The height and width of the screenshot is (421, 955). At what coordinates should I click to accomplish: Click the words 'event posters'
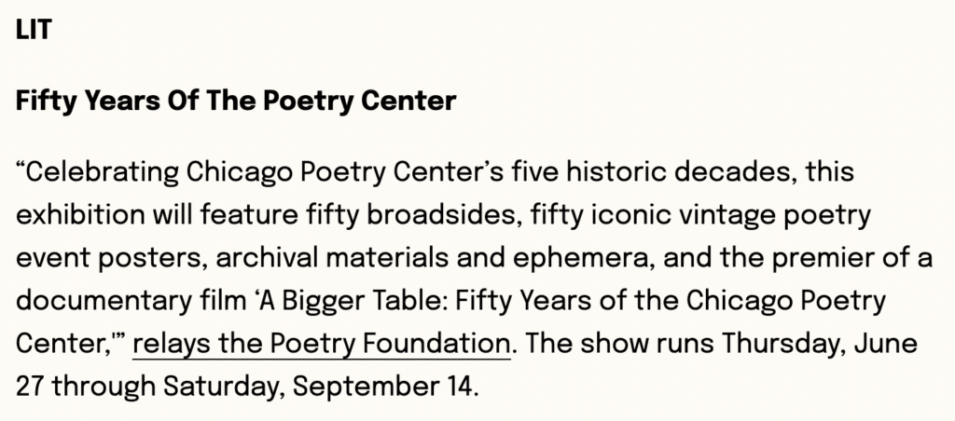pyautogui.click(x=108, y=259)
